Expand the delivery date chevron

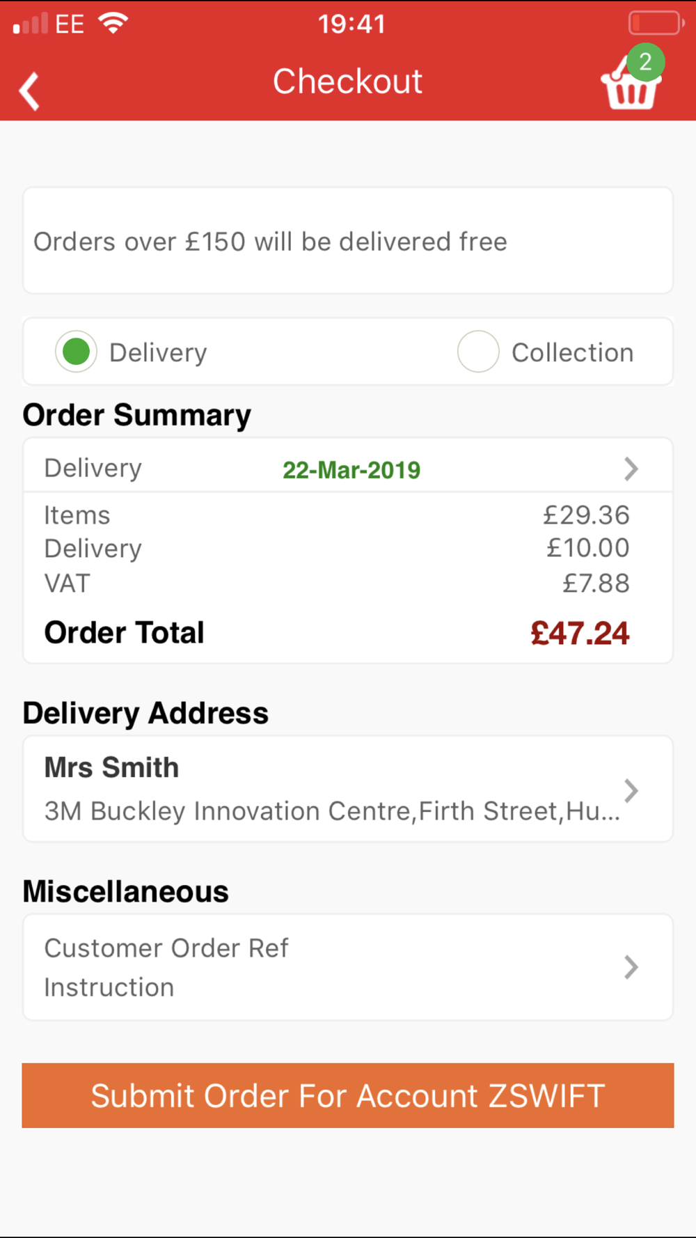coord(631,469)
